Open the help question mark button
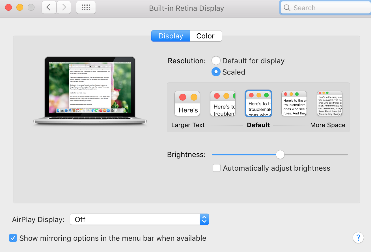 [358, 237]
